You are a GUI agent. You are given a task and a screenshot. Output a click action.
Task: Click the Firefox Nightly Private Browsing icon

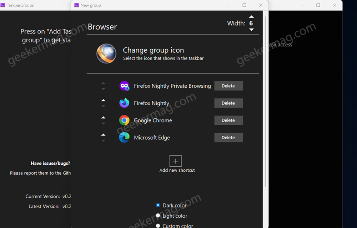point(124,86)
